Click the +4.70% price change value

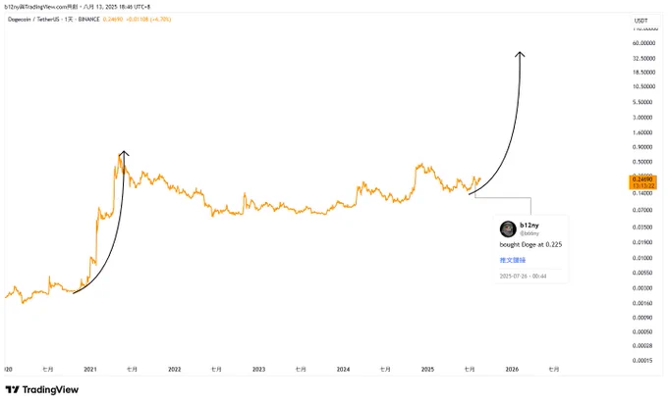point(160,20)
